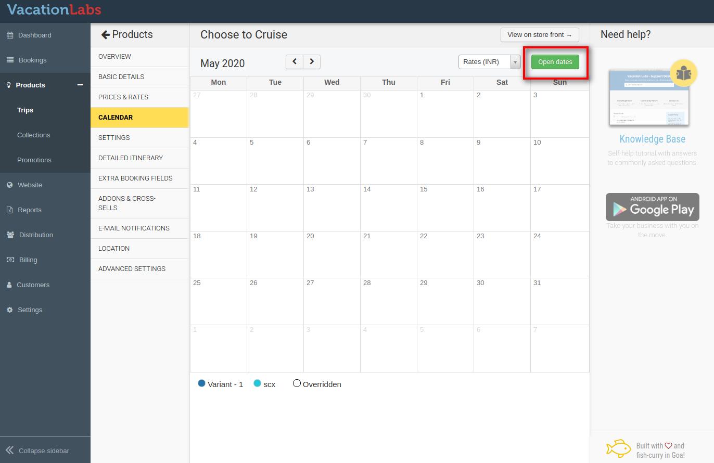Click the Variant - 1 blue legend swatch
The width and height of the screenshot is (714, 463).
[x=202, y=383]
